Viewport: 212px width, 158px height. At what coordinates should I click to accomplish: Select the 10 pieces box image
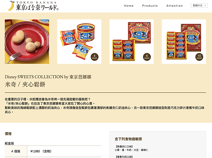(x=184, y=41)
